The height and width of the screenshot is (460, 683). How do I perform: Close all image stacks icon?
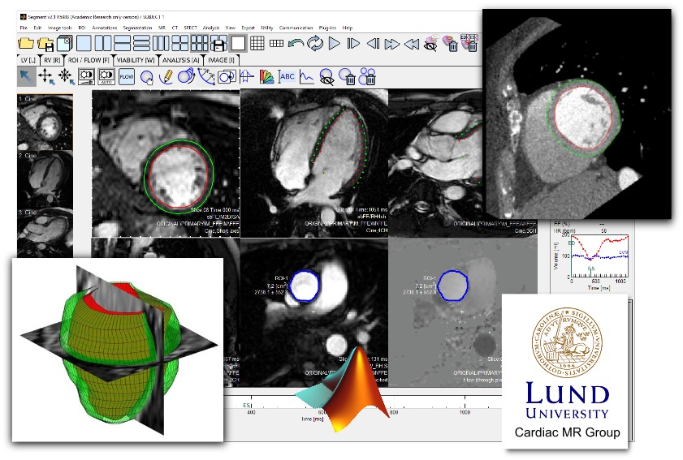click(x=64, y=44)
